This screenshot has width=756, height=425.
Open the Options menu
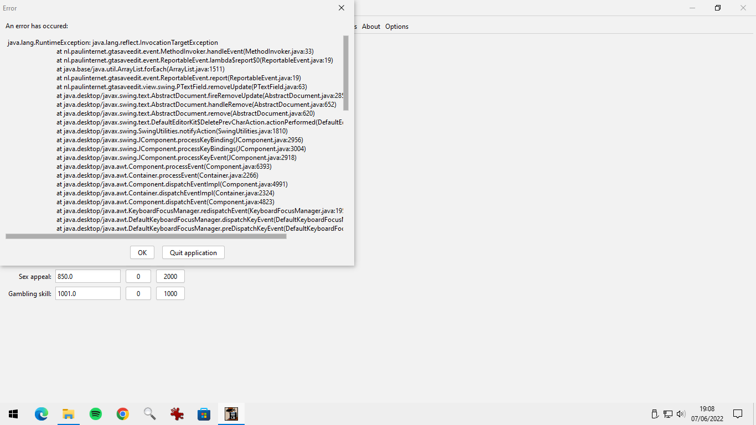(x=396, y=26)
